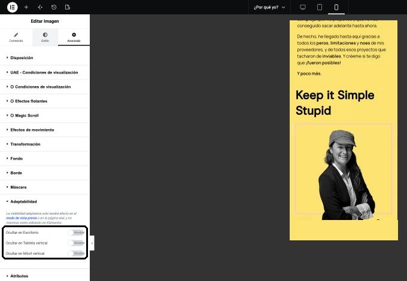
Task: Open the ¿Por qué yo? page dropdown
Action: [x=269, y=7]
